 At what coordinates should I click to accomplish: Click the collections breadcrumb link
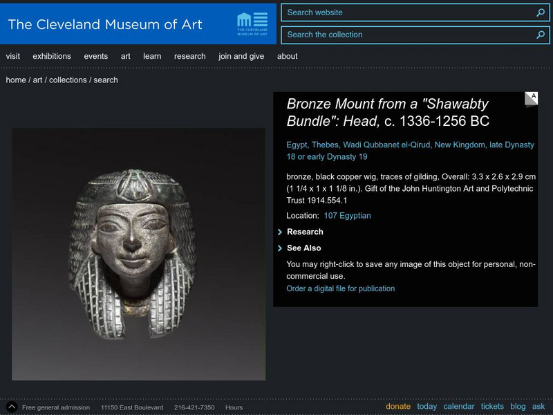click(x=68, y=80)
